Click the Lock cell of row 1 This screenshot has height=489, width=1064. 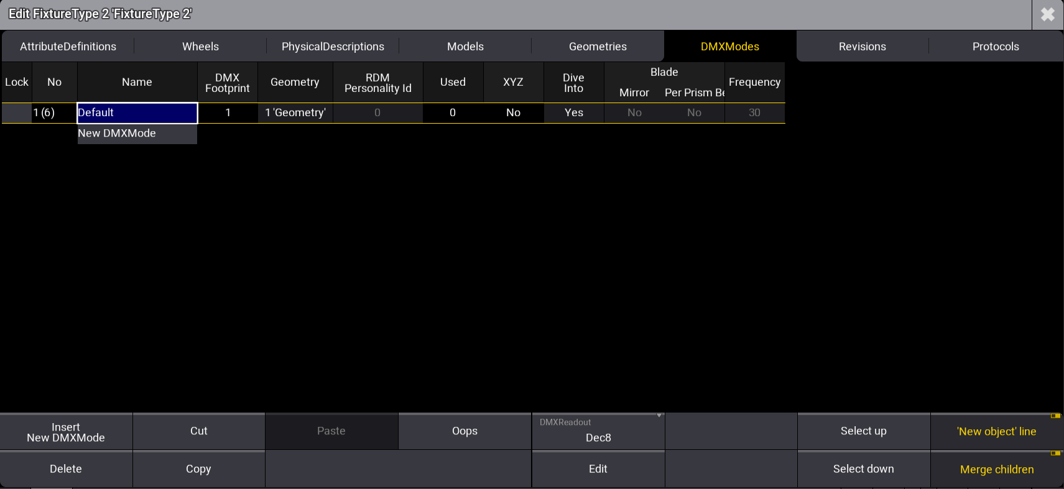click(x=17, y=112)
